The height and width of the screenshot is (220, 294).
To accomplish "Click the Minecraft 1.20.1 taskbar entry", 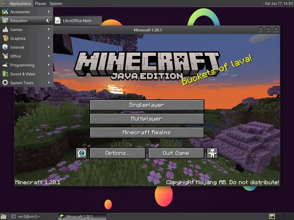I will [82, 217].
